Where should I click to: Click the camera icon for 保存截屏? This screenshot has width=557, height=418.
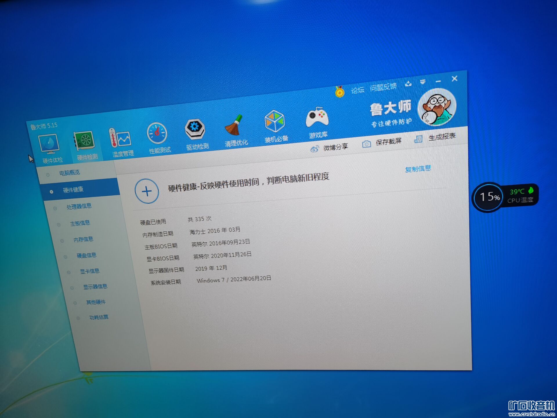(x=366, y=144)
